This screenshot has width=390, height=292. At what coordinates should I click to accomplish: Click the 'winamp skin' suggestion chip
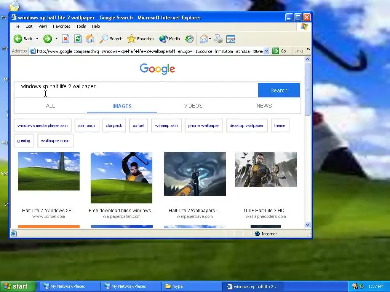click(x=166, y=125)
